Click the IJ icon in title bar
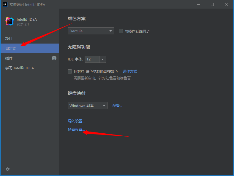Image resolution: width=234 pixels, height=176 pixels. (5, 4)
